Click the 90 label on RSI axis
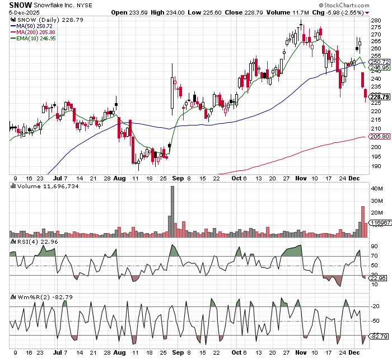392x358 pixels. coord(374,247)
